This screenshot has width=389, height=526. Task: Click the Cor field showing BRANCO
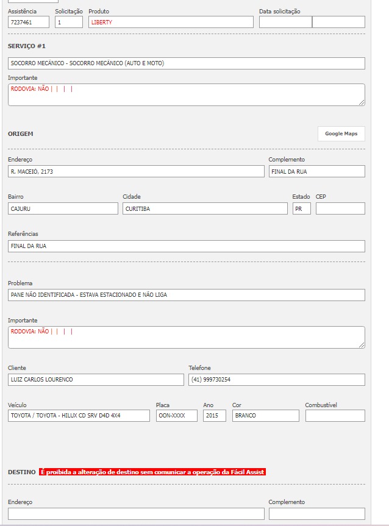point(266,416)
